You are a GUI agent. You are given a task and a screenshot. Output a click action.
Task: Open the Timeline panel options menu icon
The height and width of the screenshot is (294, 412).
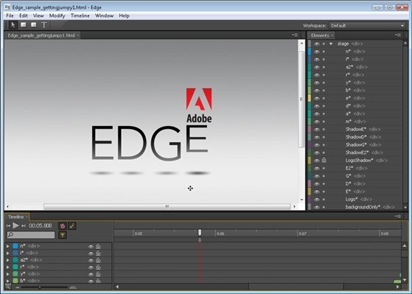pyautogui.click(x=398, y=216)
